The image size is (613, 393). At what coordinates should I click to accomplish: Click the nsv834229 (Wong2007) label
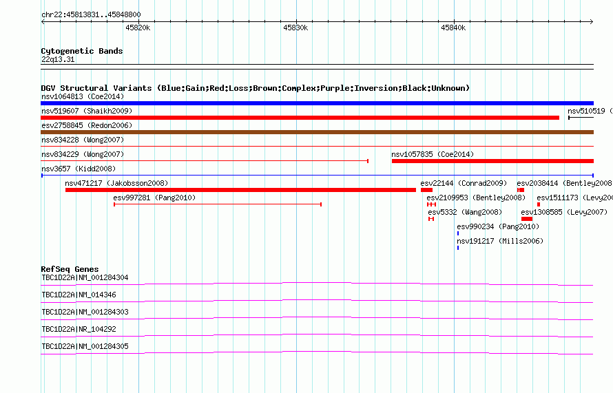[x=83, y=154]
